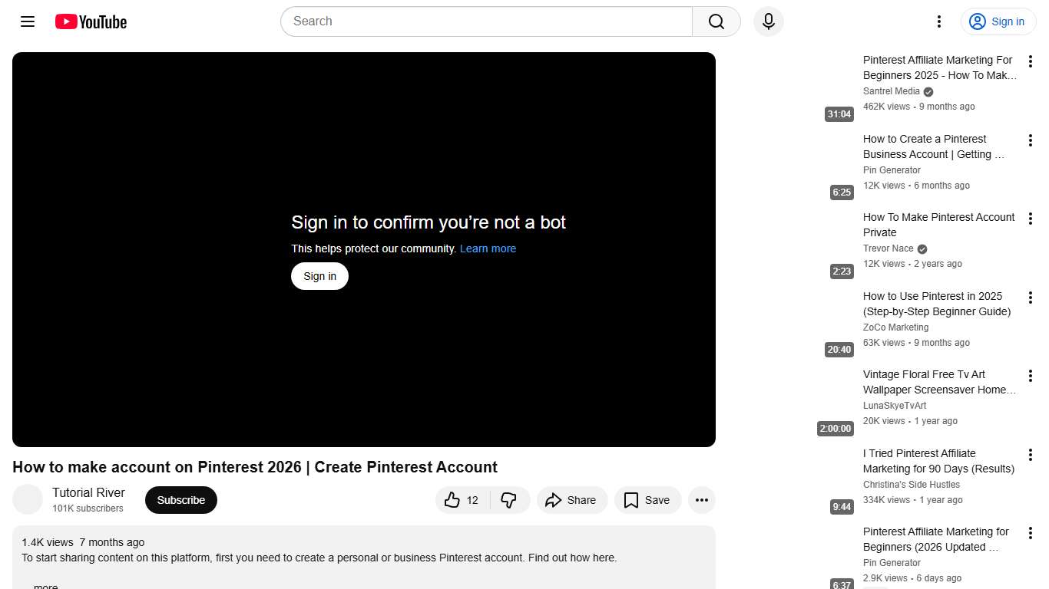Open YouTube settings via top-right three-dot menu
This screenshot has width=1049, height=589.
[x=938, y=21]
